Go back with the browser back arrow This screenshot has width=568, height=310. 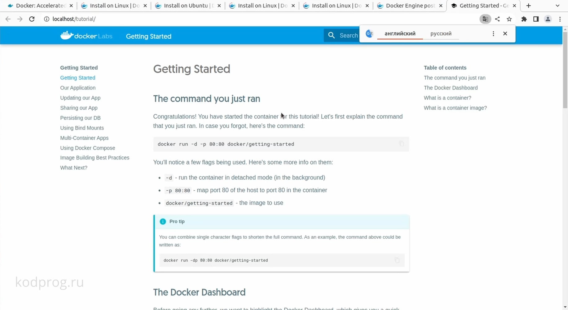(8, 19)
